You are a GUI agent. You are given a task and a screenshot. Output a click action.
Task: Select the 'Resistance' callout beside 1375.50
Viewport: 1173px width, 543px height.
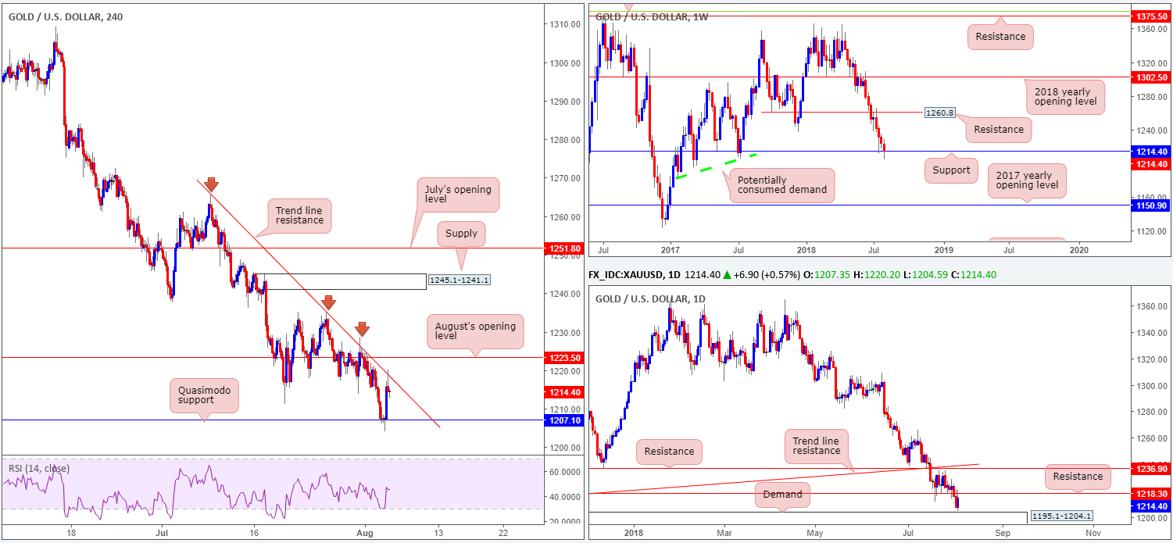(1000, 36)
